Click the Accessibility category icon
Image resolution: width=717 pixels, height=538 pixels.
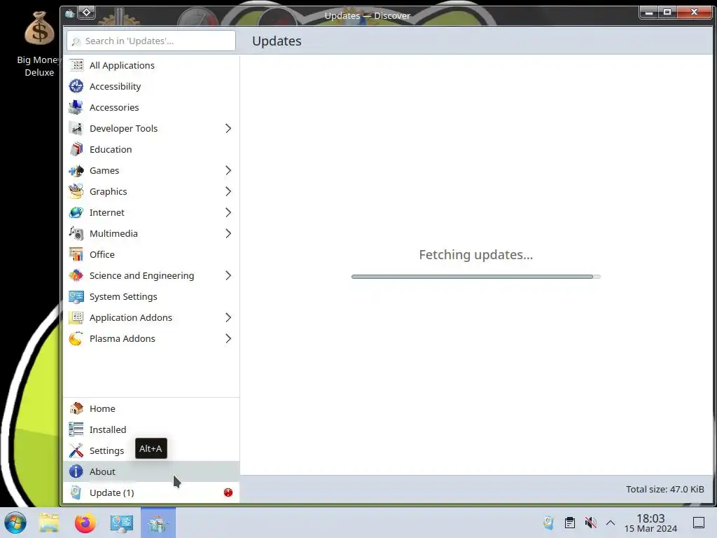[x=76, y=86]
